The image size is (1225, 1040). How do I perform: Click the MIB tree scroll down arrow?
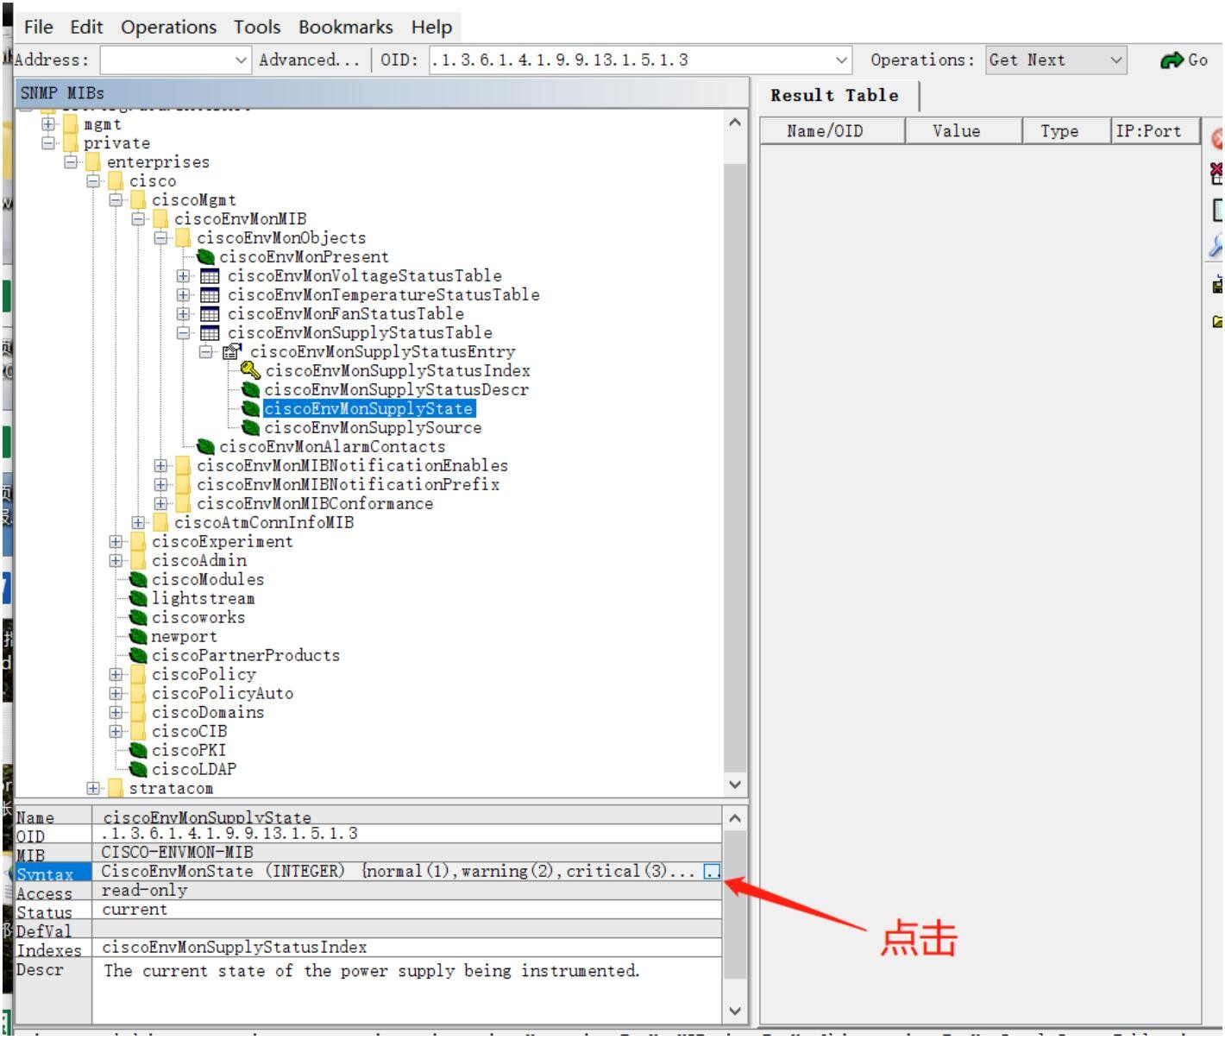pyautogui.click(x=735, y=785)
